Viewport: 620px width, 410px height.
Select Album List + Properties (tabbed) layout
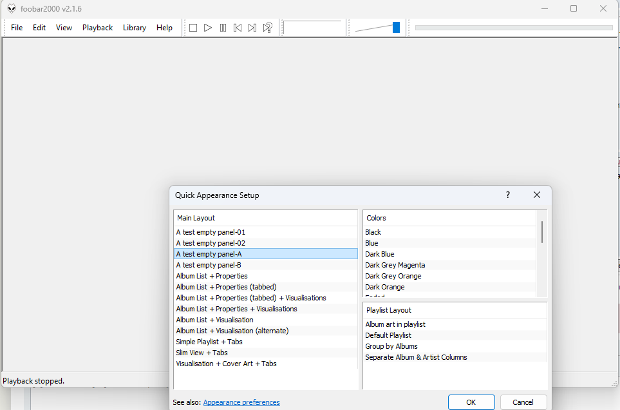pyautogui.click(x=226, y=287)
